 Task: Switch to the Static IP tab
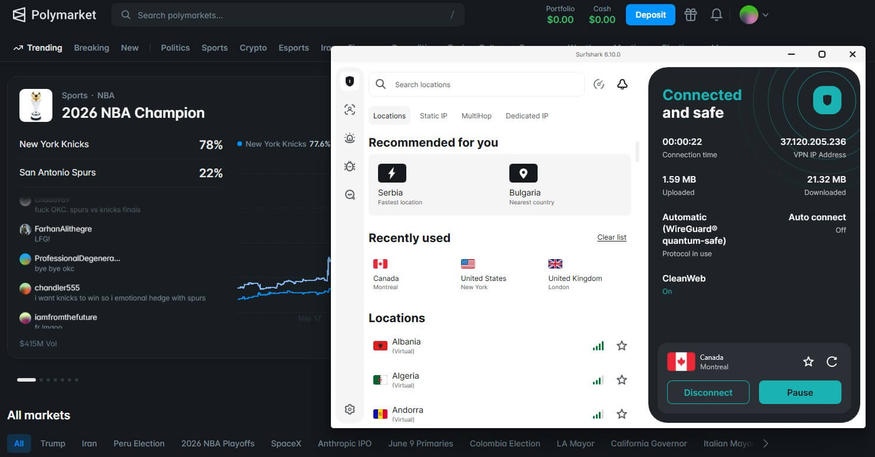tap(433, 116)
